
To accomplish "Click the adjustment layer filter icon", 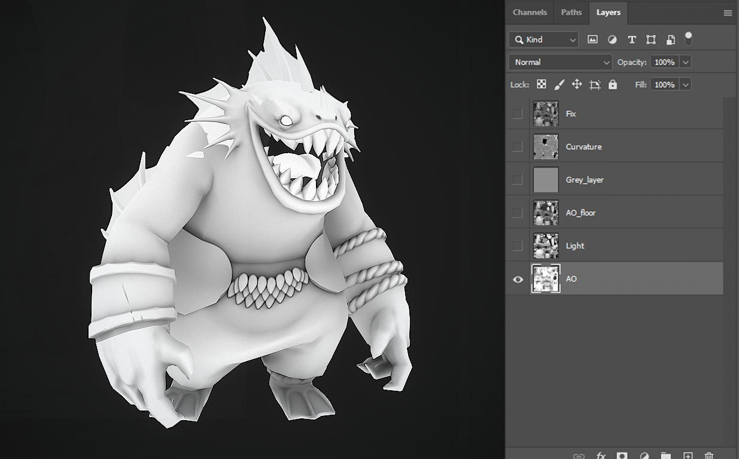I will point(612,39).
